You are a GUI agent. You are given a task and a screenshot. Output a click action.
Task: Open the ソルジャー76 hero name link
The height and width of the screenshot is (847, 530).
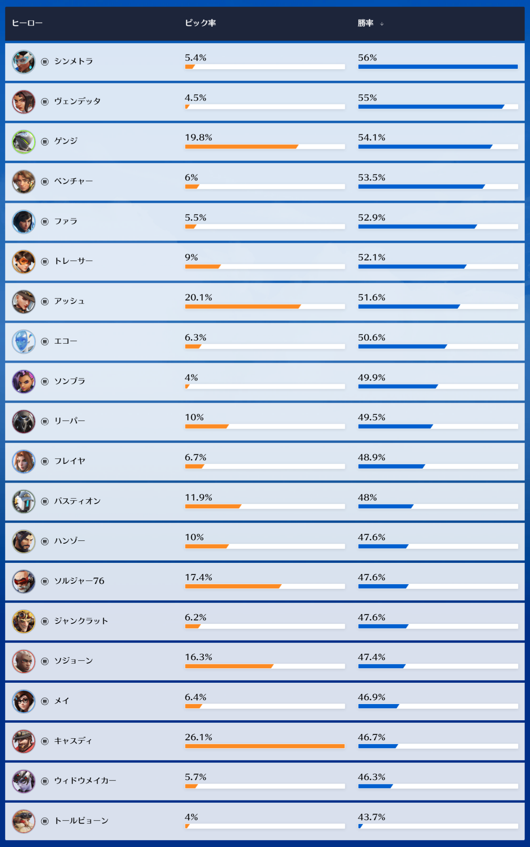click(79, 581)
